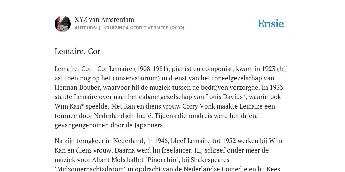Click the Ensie logo
This screenshot has height=172, width=345.
(271, 24)
